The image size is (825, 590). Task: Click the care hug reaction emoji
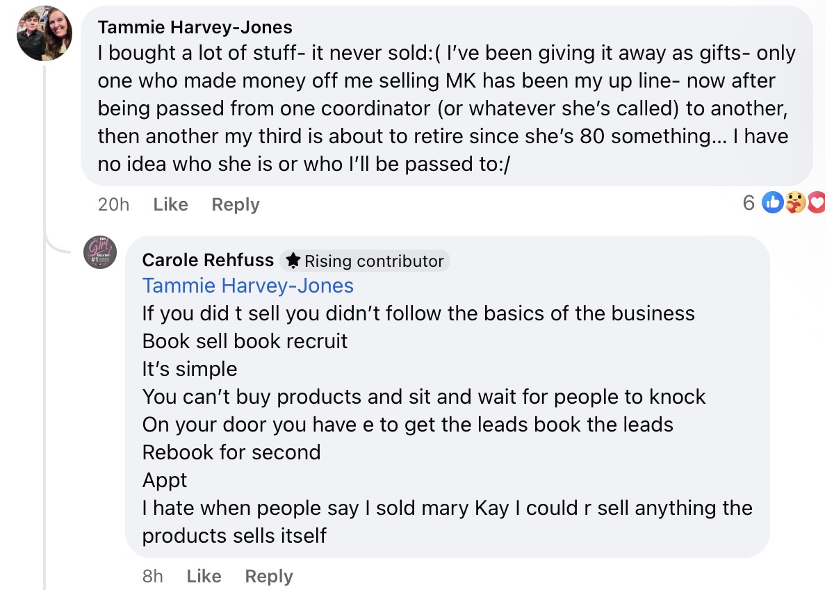pyautogui.click(x=796, y=203)
